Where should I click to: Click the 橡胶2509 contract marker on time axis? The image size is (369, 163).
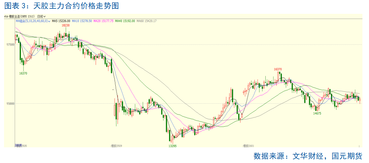pos(116,146)
